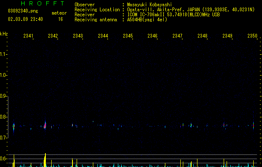
Task: Select the Ogata-vill. Akita-Pref. JAPAN location text
Action: tap(191, 10)
